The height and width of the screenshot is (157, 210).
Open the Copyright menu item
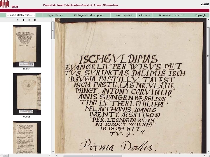[x=201, y=15]
